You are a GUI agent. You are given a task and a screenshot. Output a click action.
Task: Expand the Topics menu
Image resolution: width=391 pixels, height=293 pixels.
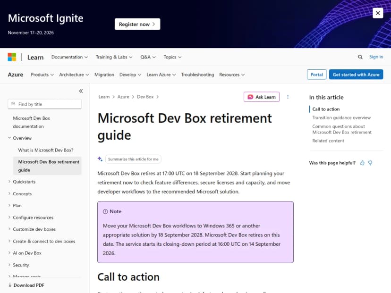(x=172, y=57)
